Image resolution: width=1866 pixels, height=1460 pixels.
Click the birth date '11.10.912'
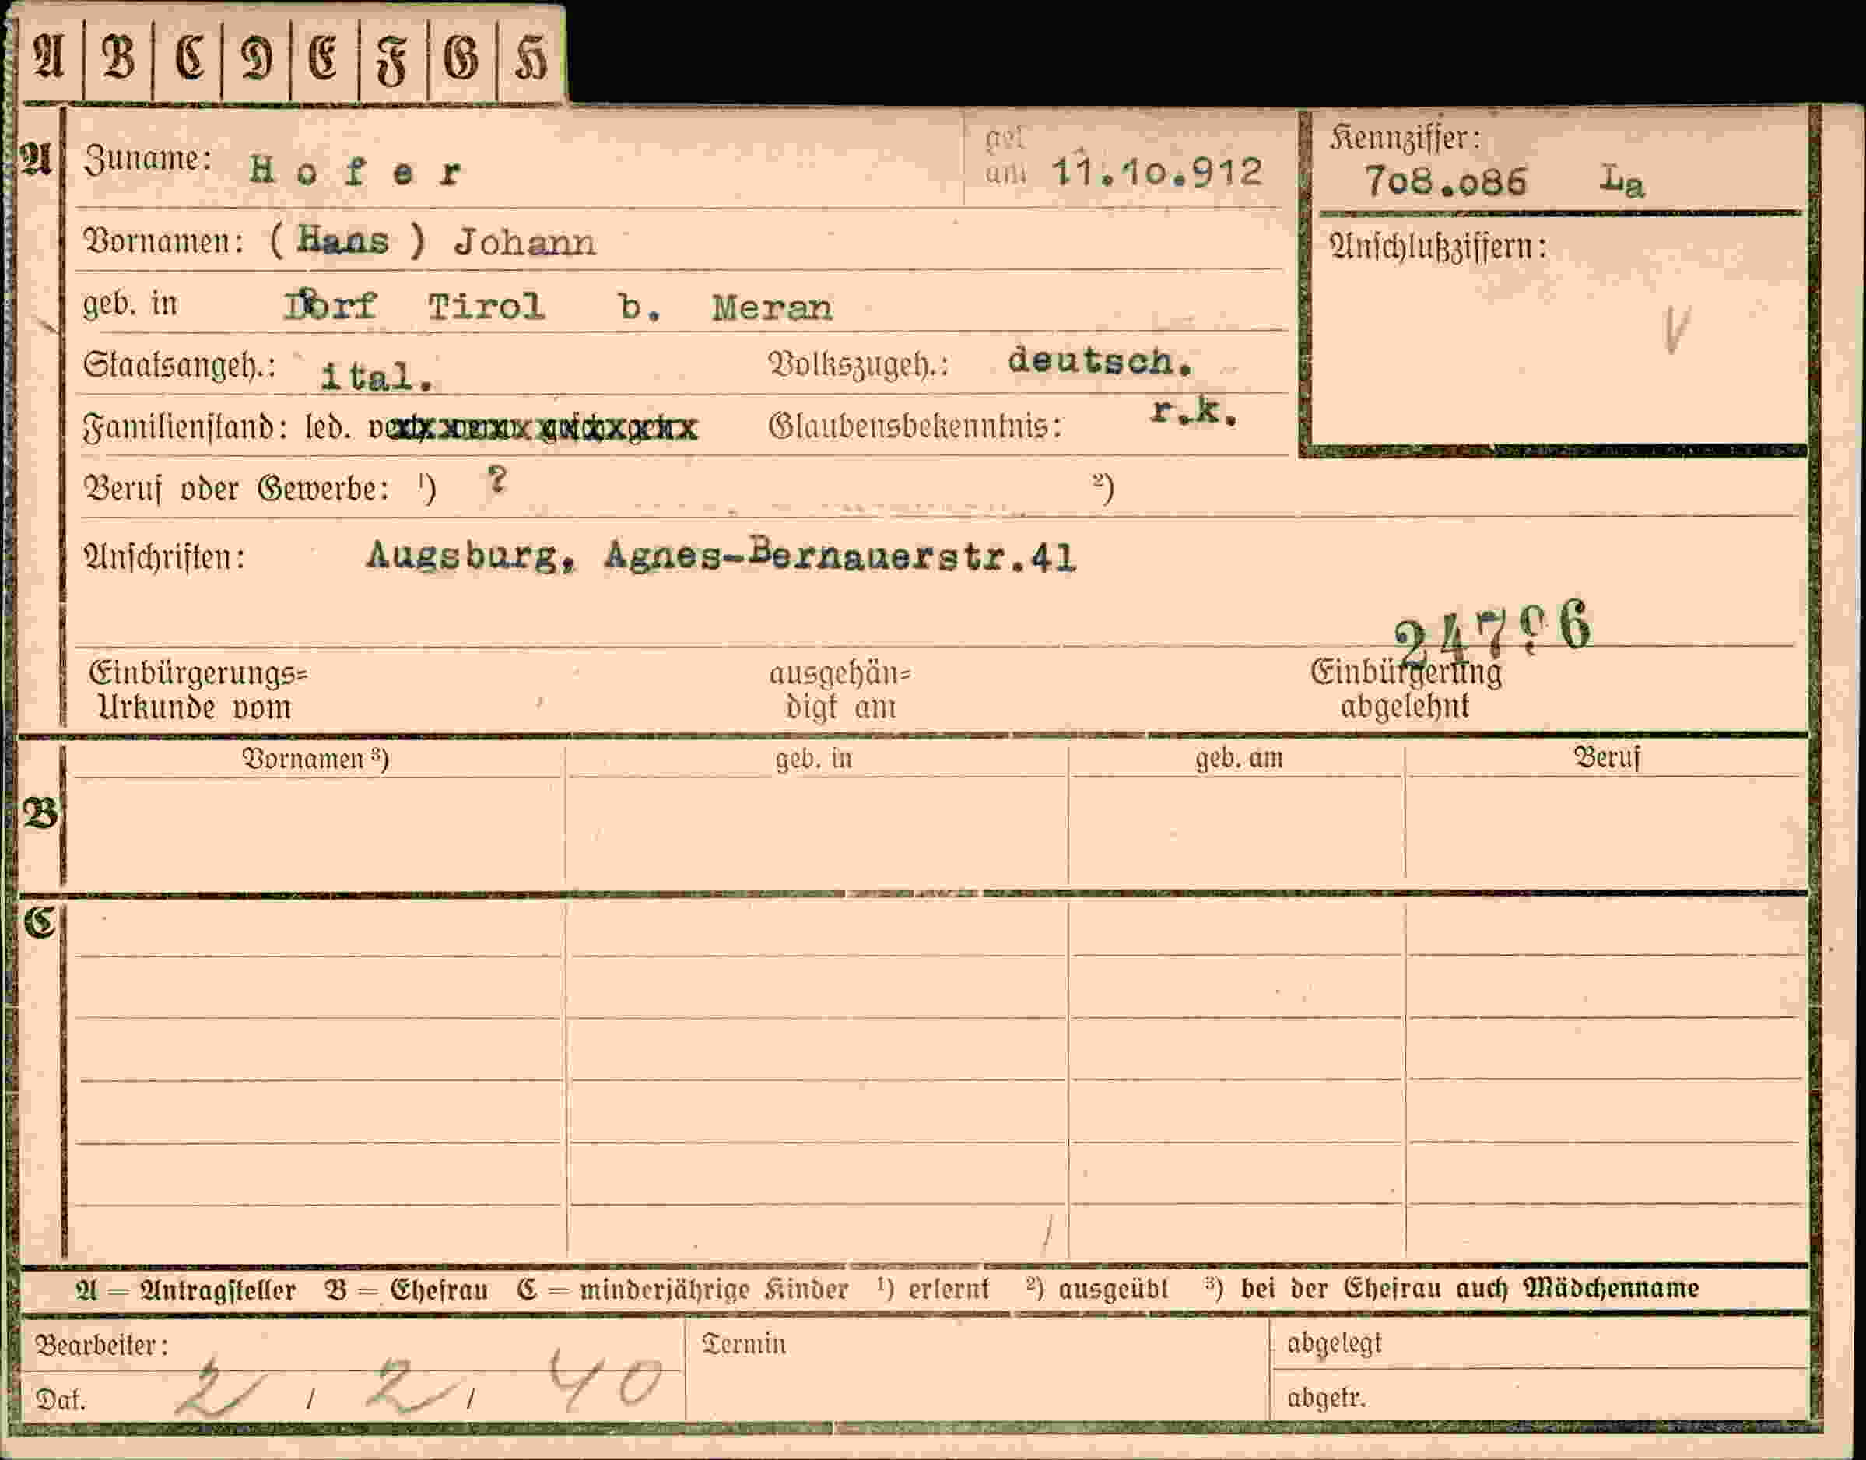[1157, 172]
